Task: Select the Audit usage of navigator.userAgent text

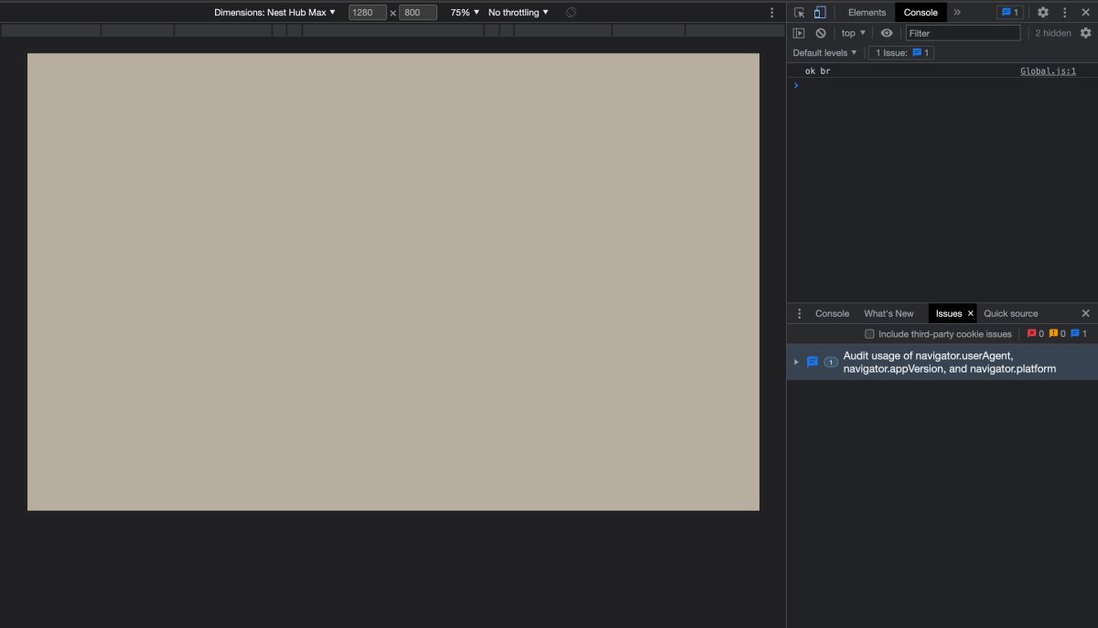Action: point(949,363)
